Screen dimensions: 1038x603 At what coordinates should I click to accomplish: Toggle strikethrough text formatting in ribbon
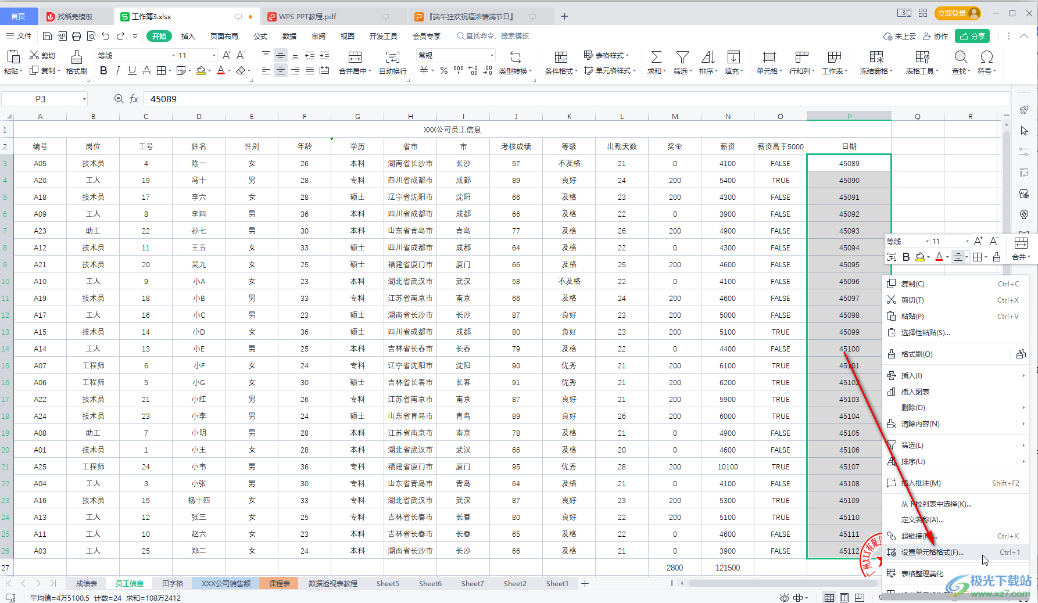[146, 71]
